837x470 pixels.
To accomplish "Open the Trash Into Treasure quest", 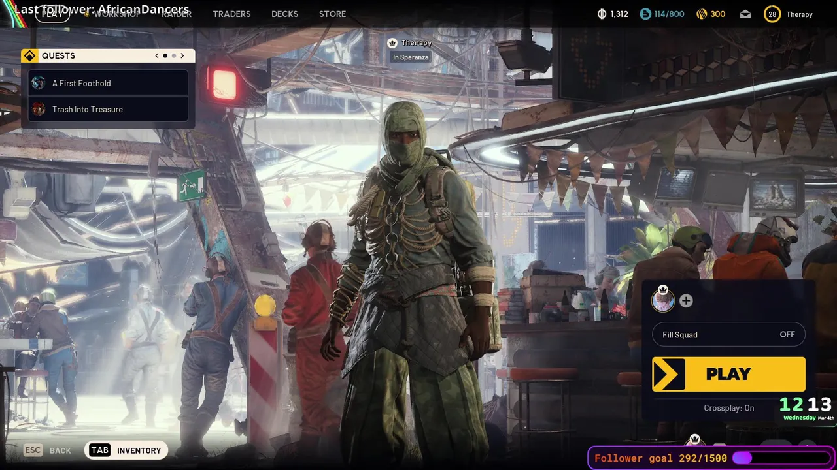I will point(108,109).
